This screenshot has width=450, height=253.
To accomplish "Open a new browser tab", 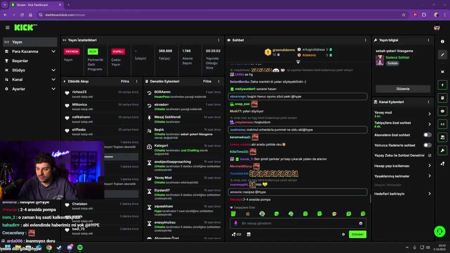I will [x=68, y=5].
